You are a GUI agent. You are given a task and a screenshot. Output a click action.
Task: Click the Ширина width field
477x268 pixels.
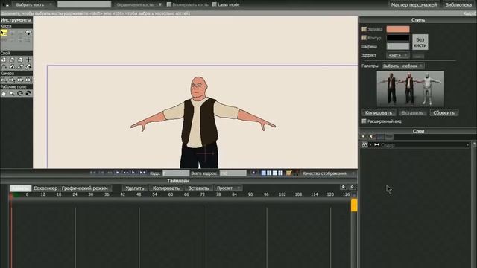(398, 46)
